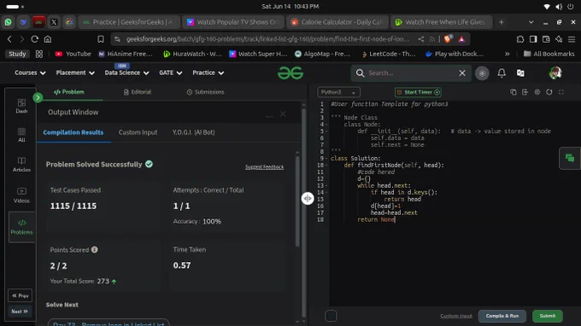Viewport: 581px width, 326px height.
Task: Click the language translate icon in site header
Action: 520,73
